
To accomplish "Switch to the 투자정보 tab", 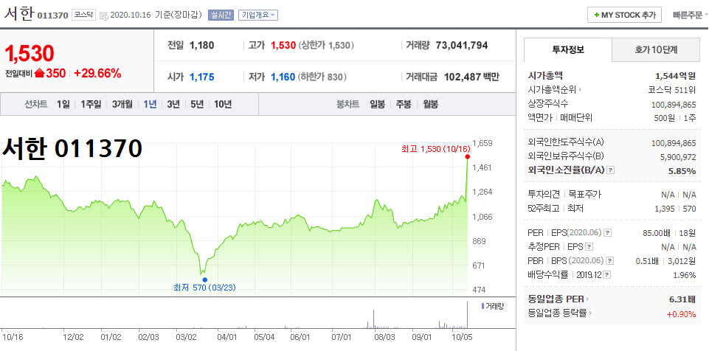I will [x=568, y=49].
